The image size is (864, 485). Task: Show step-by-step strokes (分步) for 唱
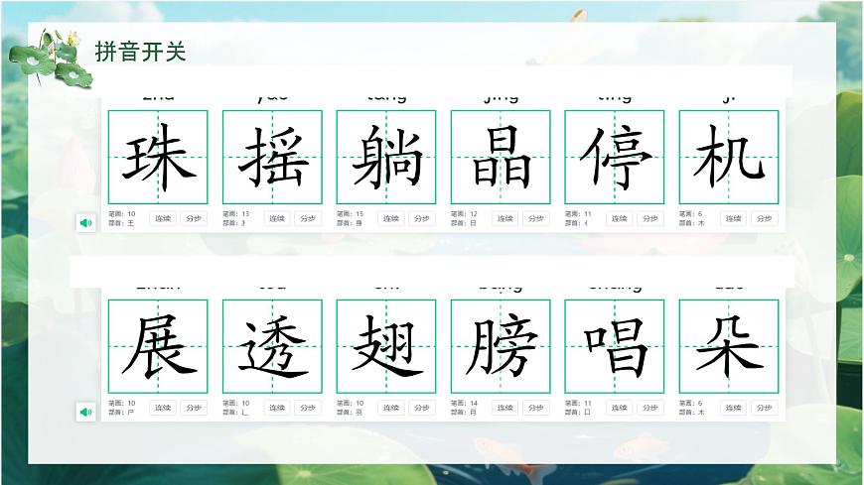tap(650, 408)
